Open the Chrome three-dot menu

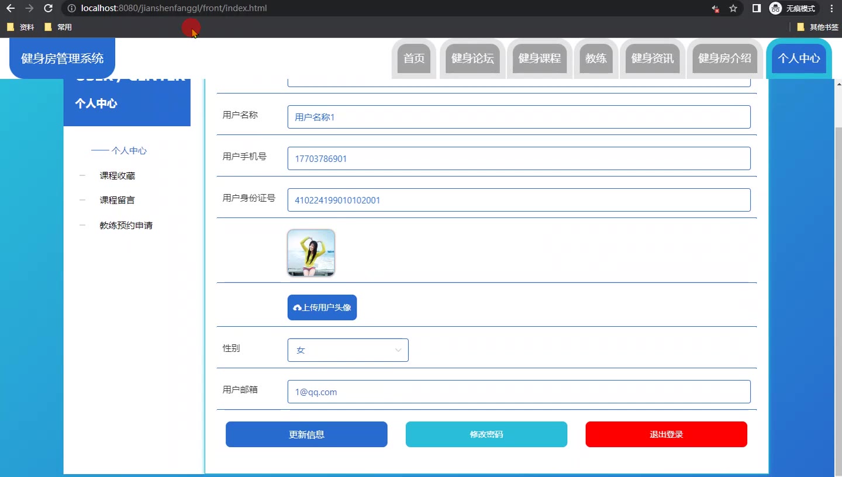click(831, 8)
